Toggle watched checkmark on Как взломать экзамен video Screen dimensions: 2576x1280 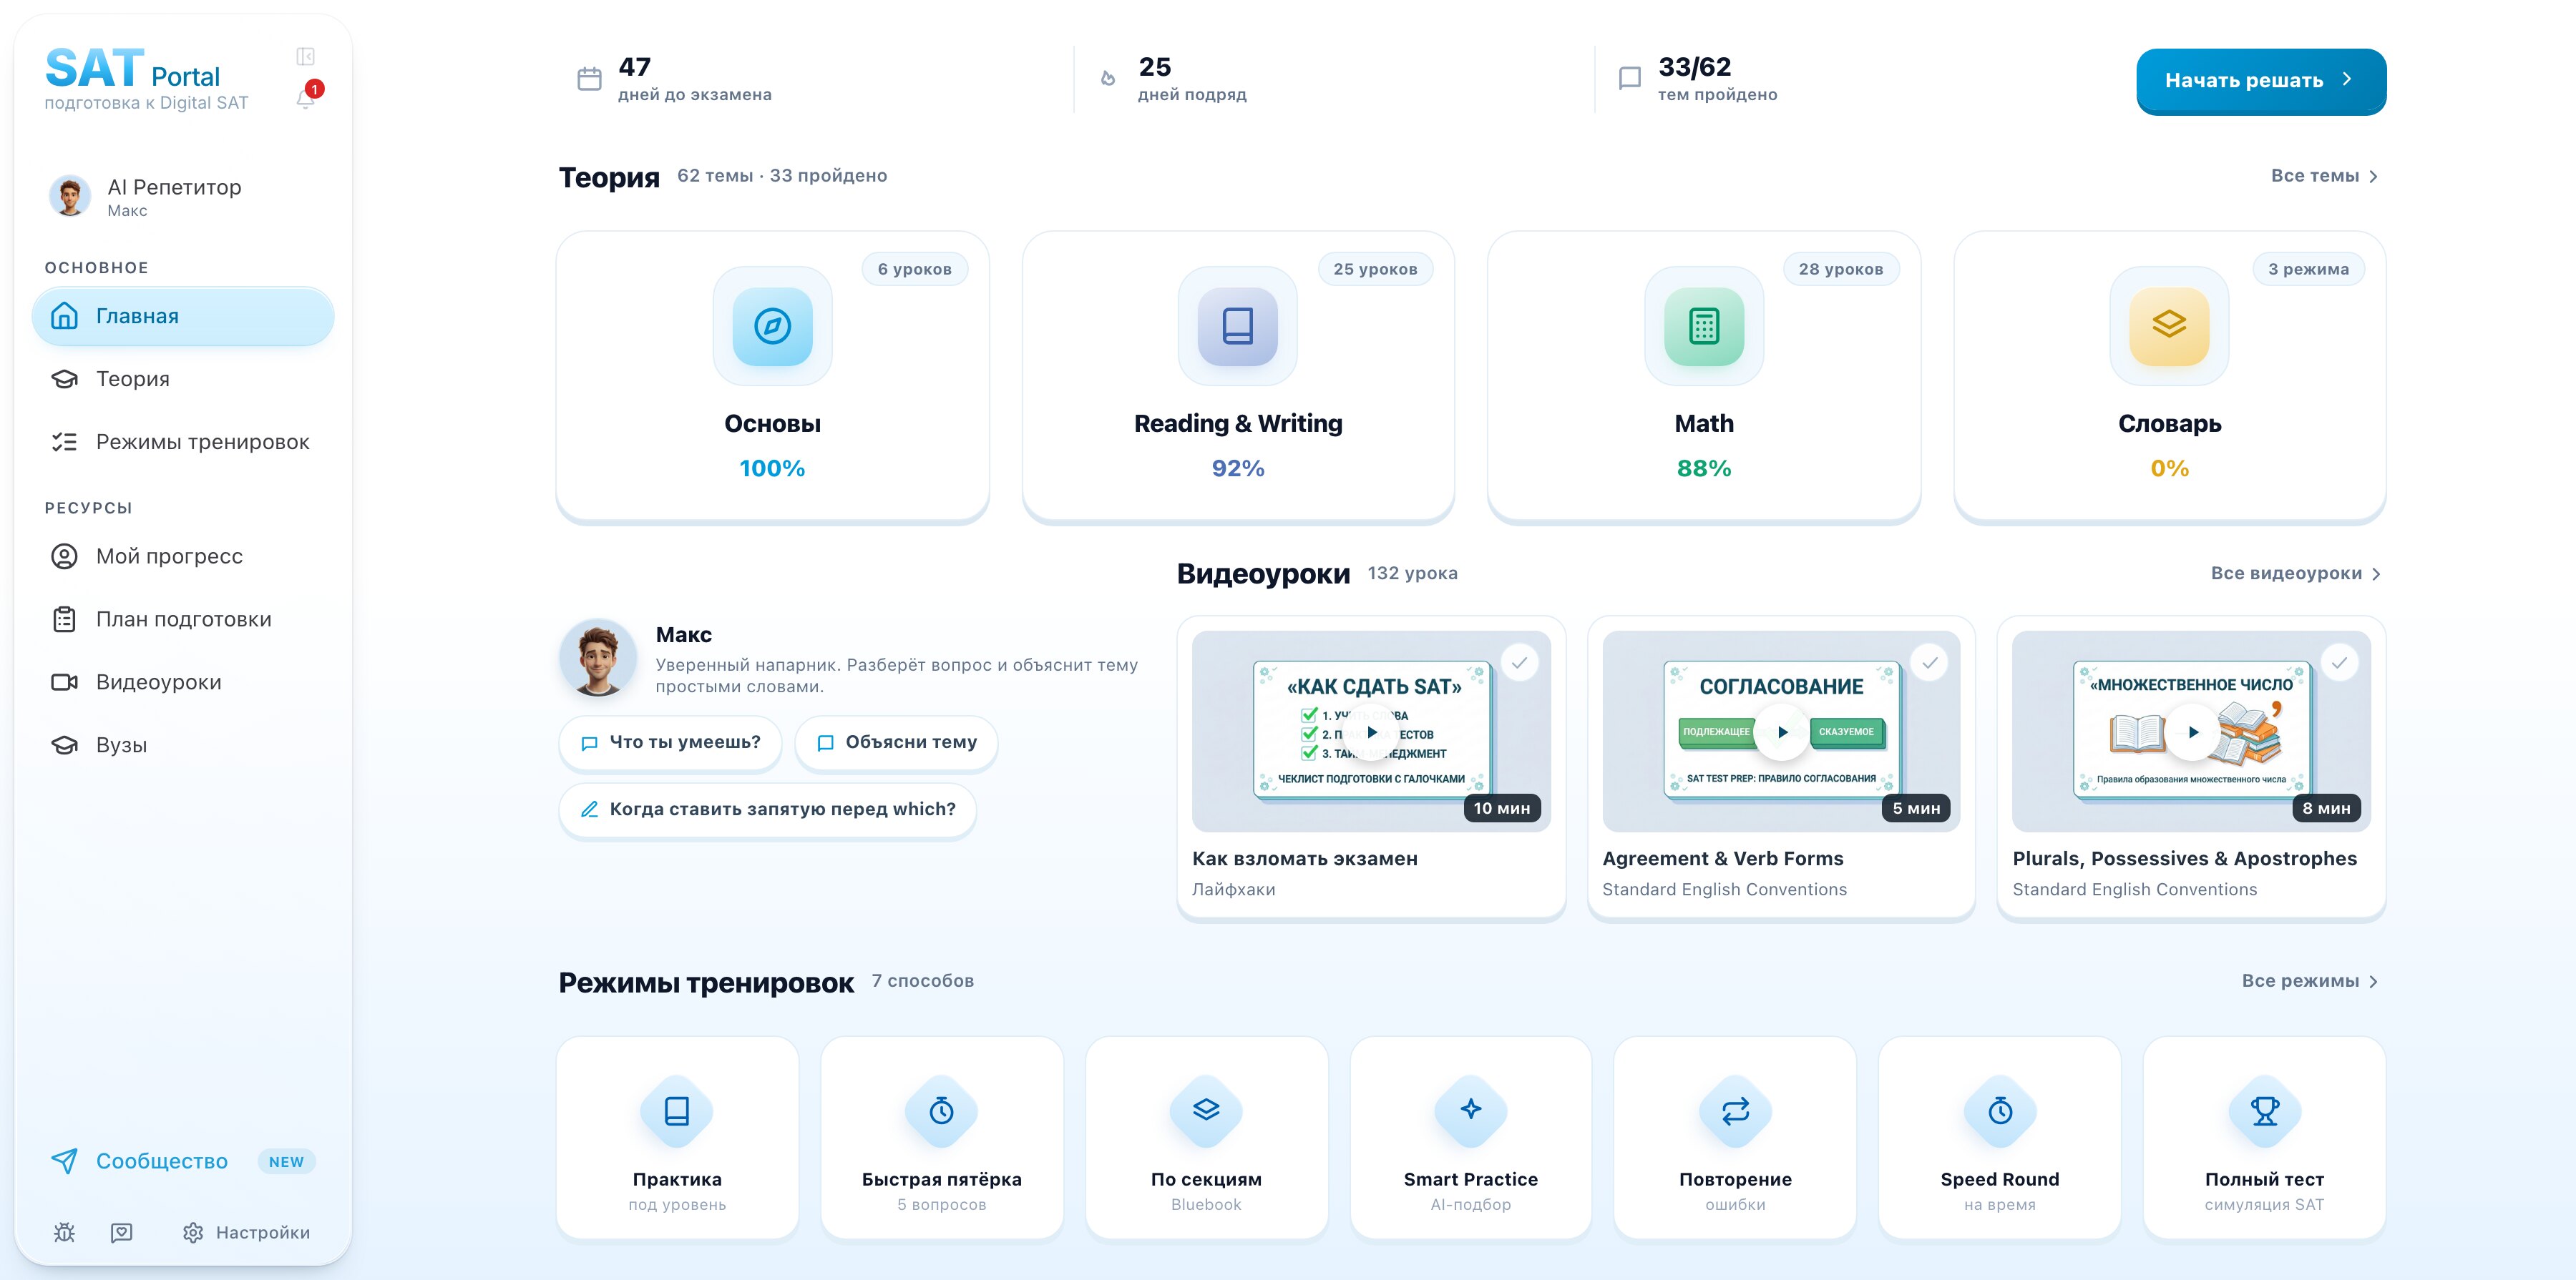(x=1519, y=662)
